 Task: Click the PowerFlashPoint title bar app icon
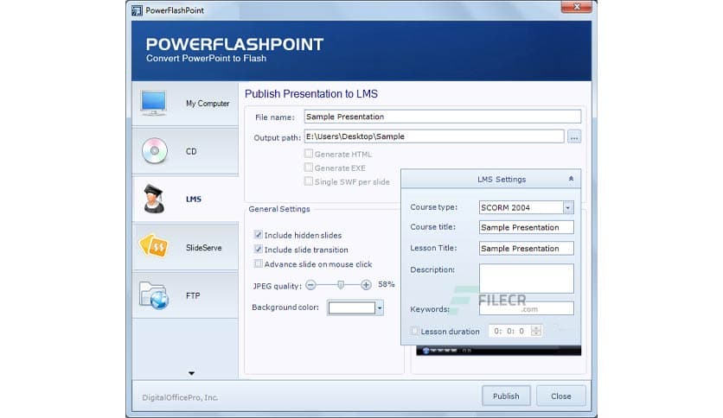(x=137, y=10)
